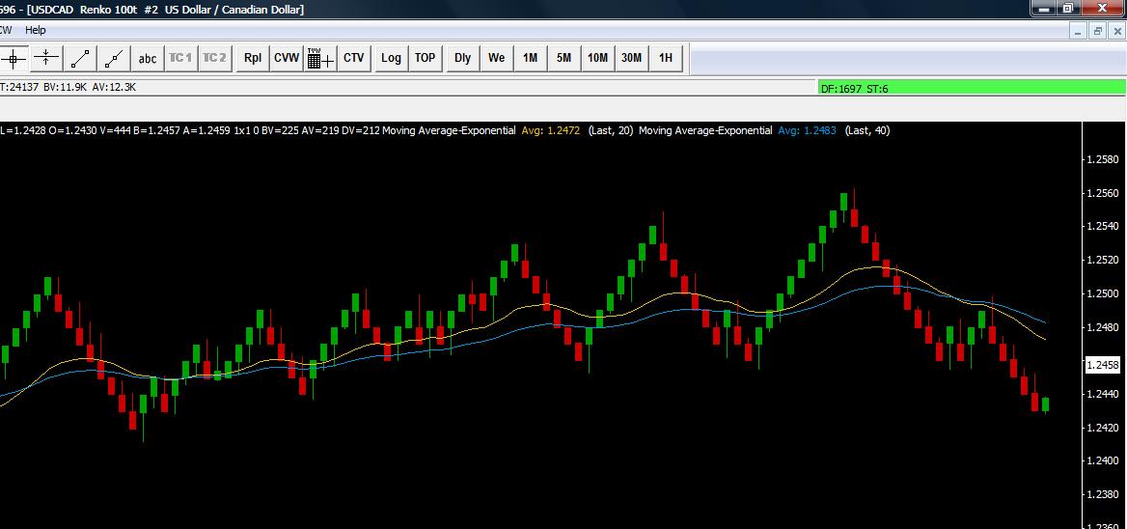
Task: Select the extended line drawing tool
Action: (114, 58)
